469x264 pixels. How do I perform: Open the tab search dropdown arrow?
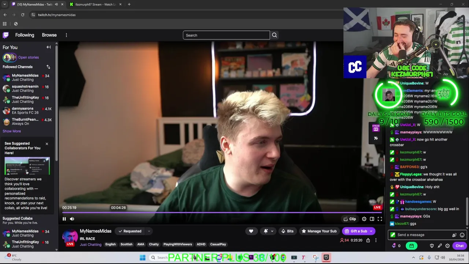point(4,4)
